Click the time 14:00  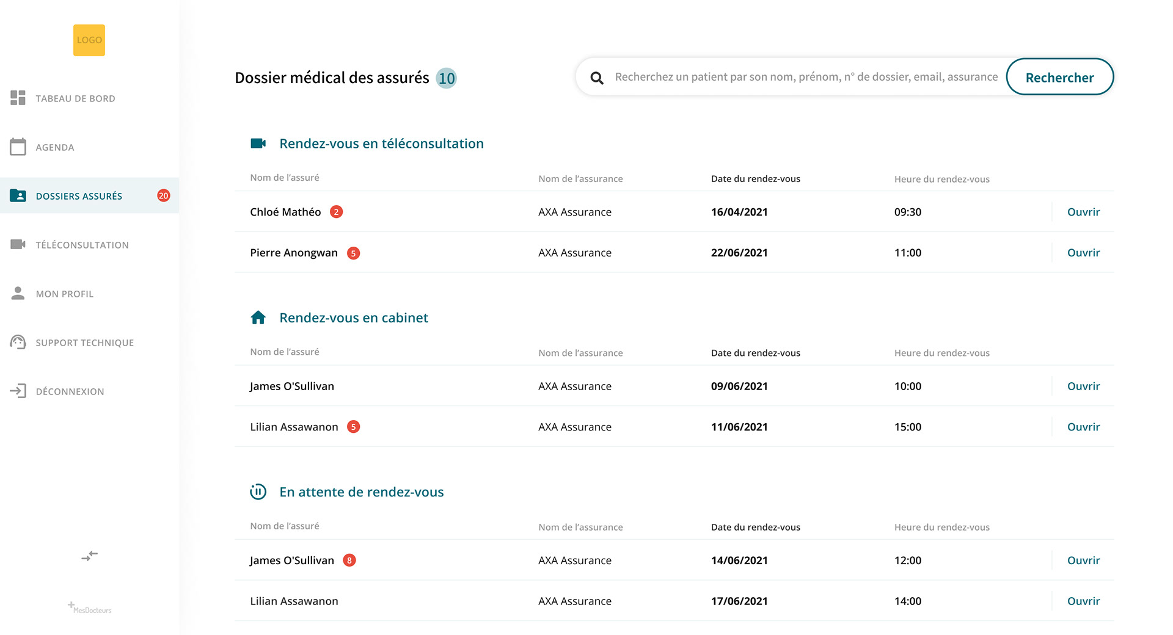tap(908, 601)
